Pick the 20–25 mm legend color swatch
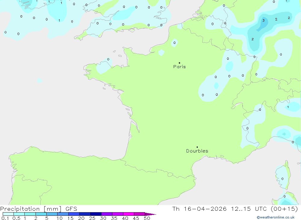The height and width of the screenshot is (220, 301). coord(85,214)
